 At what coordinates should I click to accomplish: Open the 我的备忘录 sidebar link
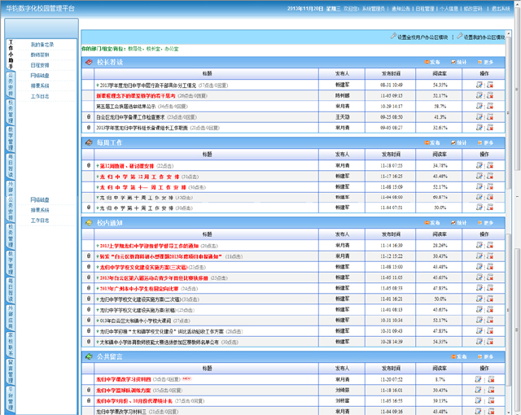coord(42,45)
